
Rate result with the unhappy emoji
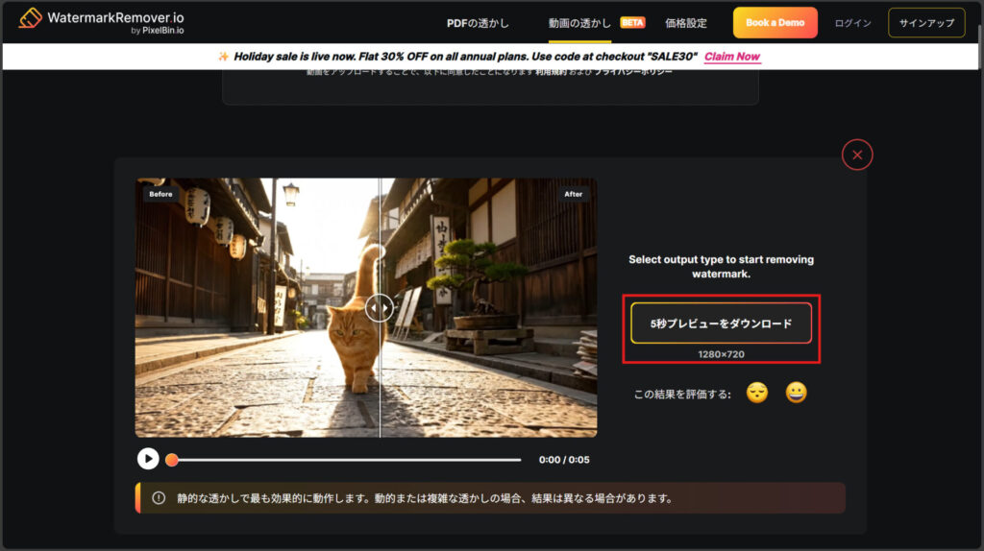(x=757, y=393)
